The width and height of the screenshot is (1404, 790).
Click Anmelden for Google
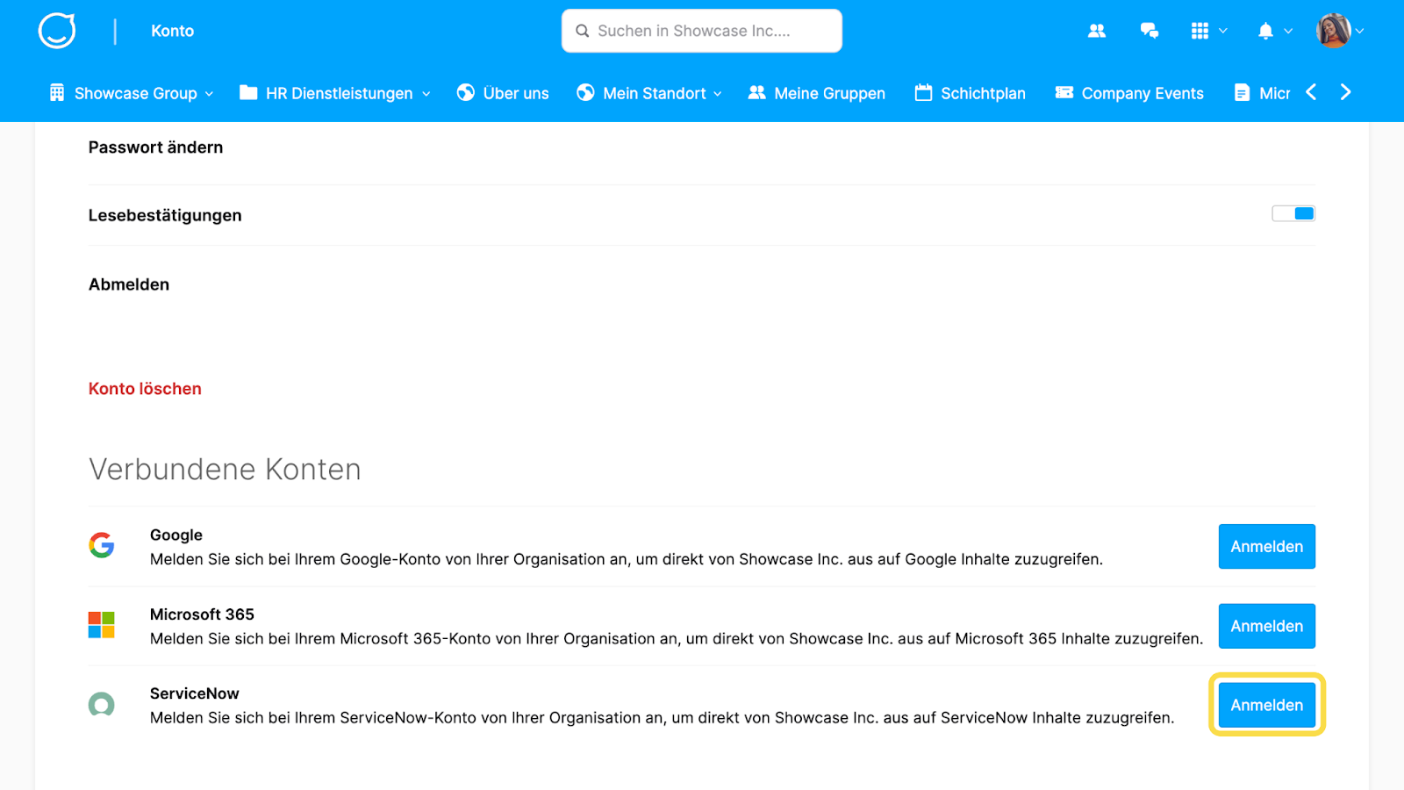click(1267, 546)
